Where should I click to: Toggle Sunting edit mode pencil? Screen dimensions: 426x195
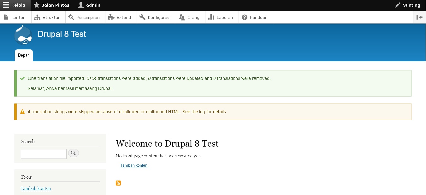[x=408, y=5]
